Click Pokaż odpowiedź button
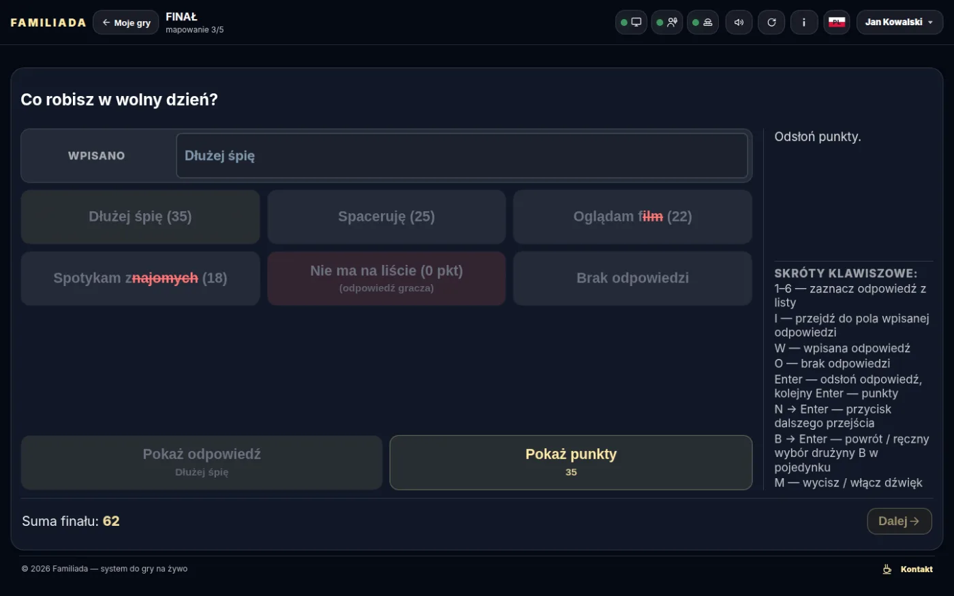Viewport: 954px width, 596px height. pos(202,462)
